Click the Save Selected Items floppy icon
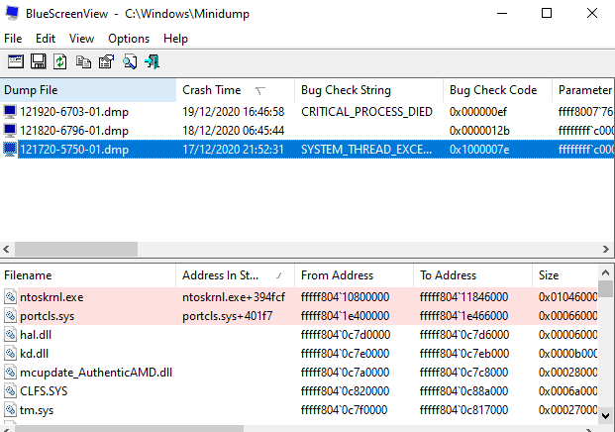Screen dimensions: 615x432 coord(38,62)
